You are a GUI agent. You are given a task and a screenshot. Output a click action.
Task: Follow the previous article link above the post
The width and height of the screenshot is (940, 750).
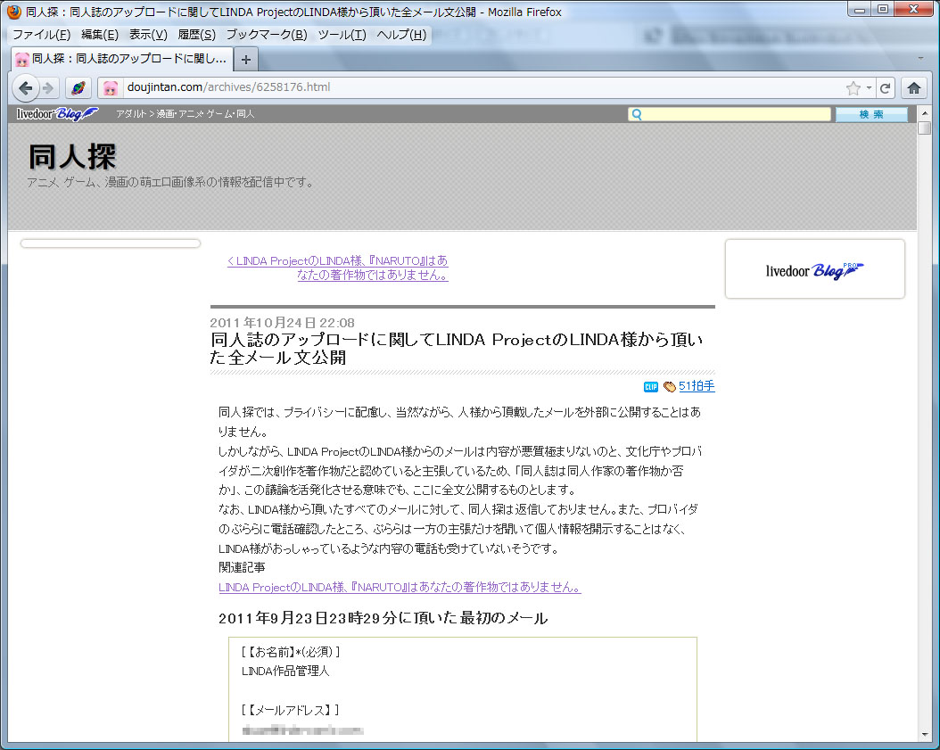tap(338, 268)
